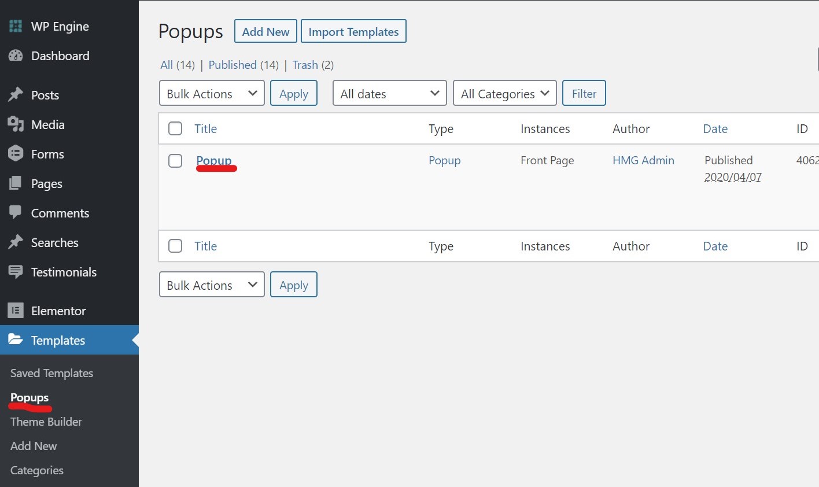
Task: Click the 2020/04/07 published date
Action: pyautogui.click(x=733, y=177)
